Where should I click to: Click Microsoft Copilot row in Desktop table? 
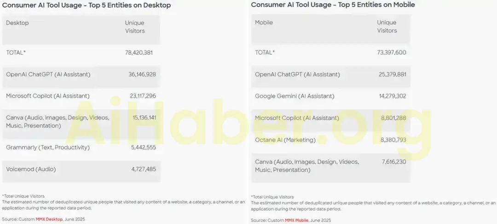click(x=47, y=96)
